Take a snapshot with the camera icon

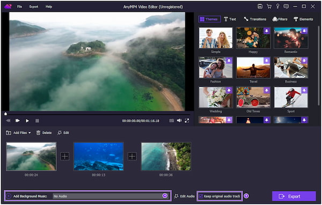[x=172, y=121]
